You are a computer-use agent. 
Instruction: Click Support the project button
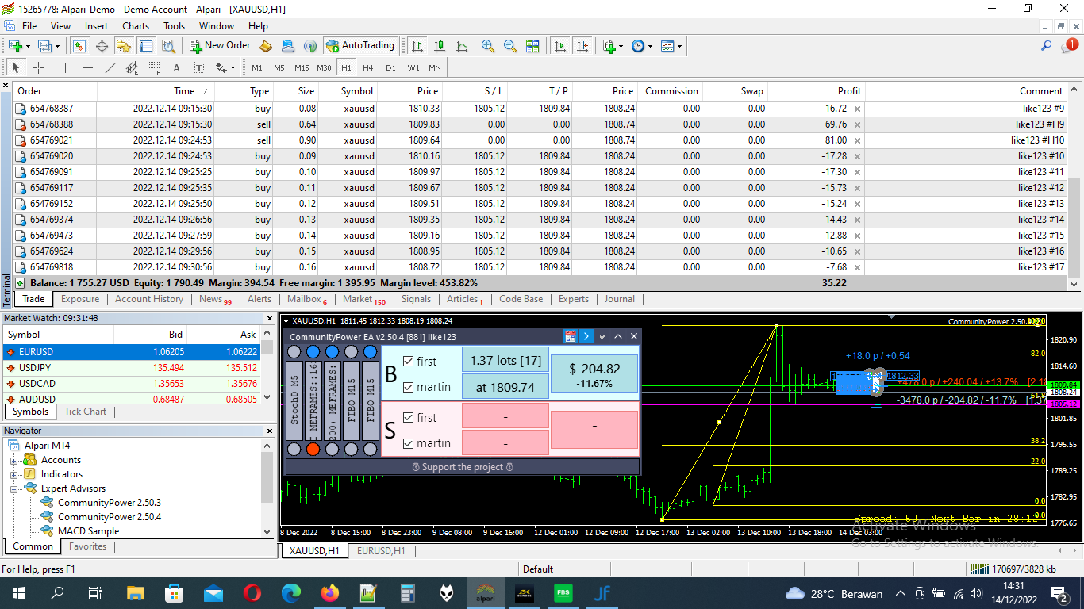pyautogui.click(x=463, y=467)
